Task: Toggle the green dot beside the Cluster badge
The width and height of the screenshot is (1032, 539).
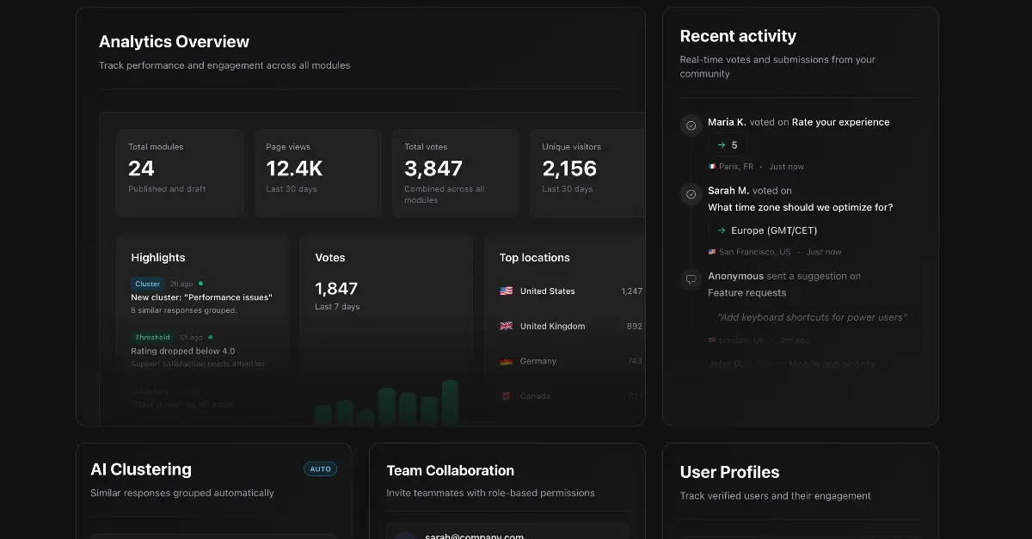Action: click(x=200, y=283)
